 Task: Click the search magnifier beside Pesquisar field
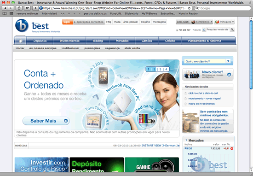pos(232,29)
